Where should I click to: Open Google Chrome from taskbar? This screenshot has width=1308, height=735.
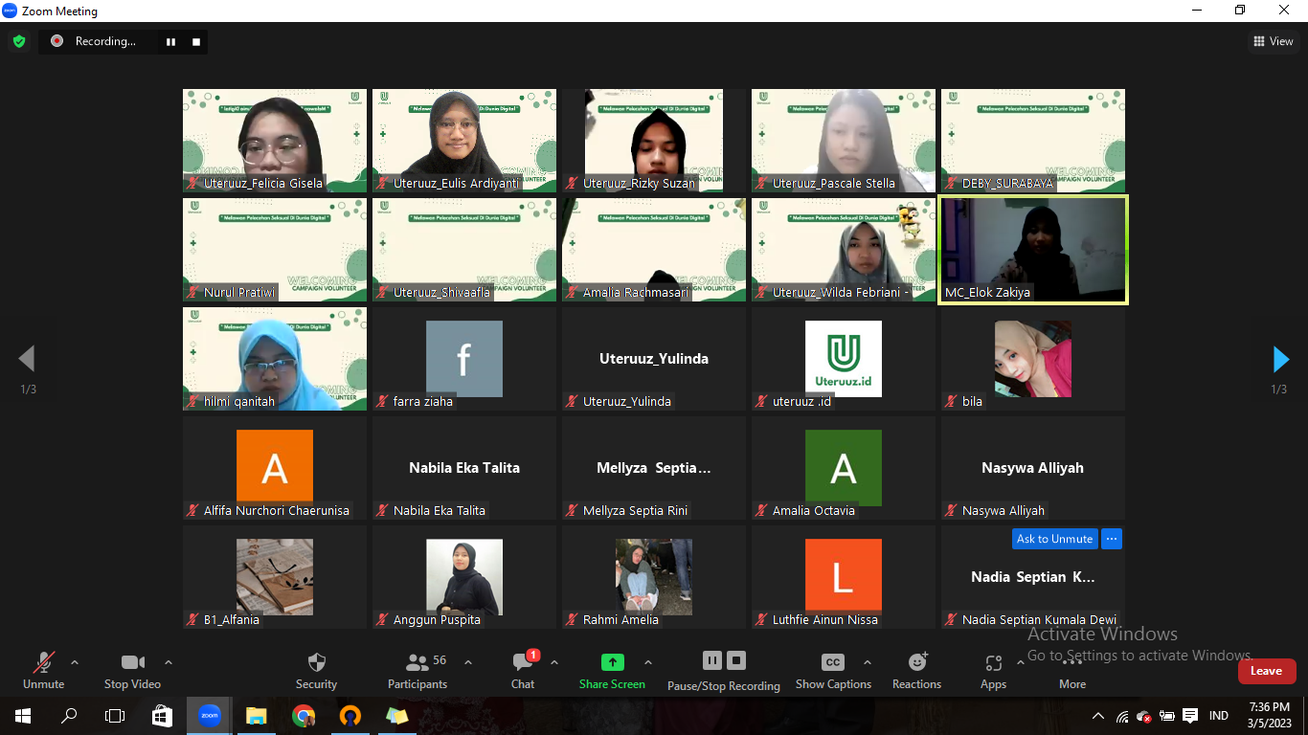303,715
